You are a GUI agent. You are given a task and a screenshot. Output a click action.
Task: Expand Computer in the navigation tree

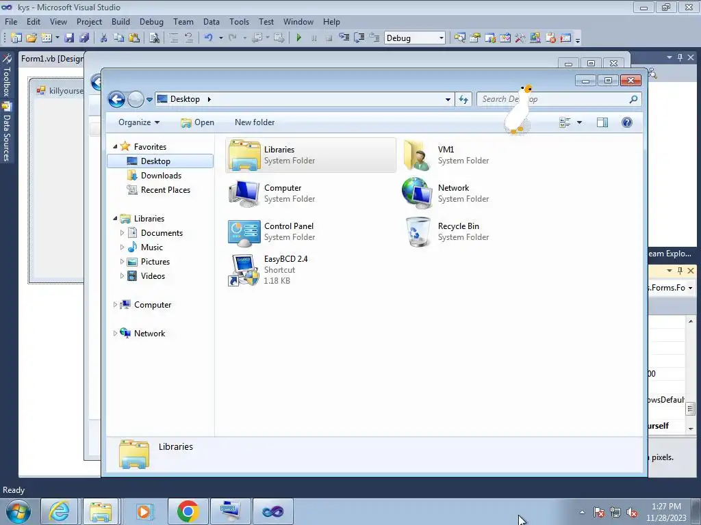115,304
